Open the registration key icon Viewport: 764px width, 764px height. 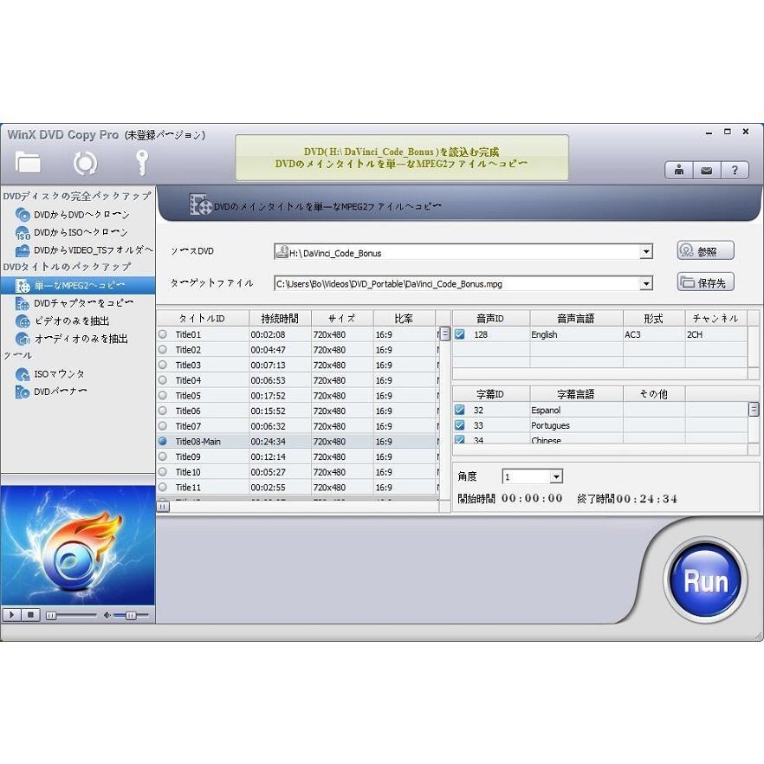[x=142, y=162]
